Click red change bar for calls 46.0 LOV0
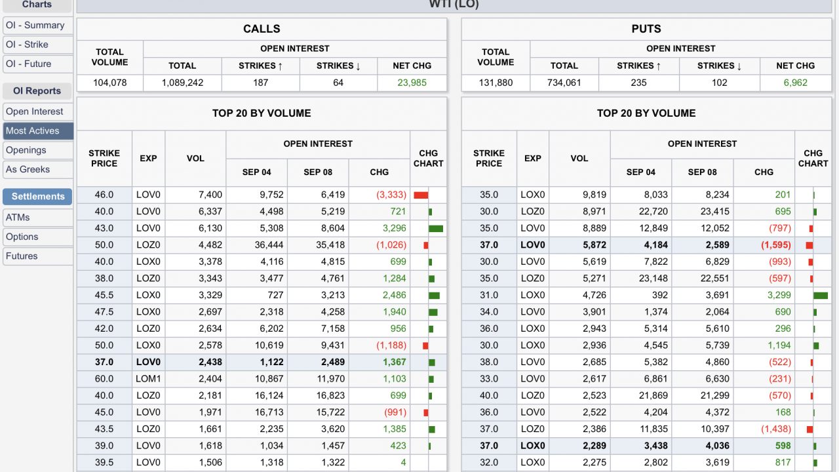This screenshot has width=839, height=472. pyautogui.click(x=421, y=195)
